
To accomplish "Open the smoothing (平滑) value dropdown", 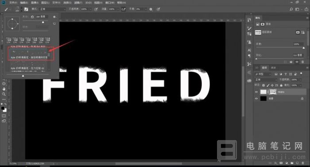I will point(146,9).
